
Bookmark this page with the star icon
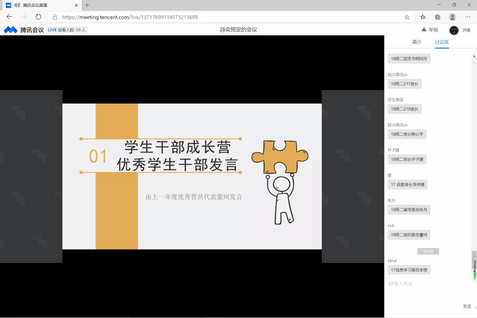pos(407,17)
